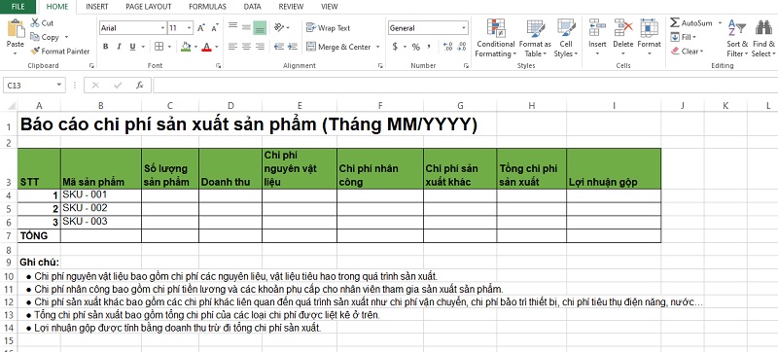Switch to the FORMULAS tab
The image size is (778, 352).
click(207, 7)
